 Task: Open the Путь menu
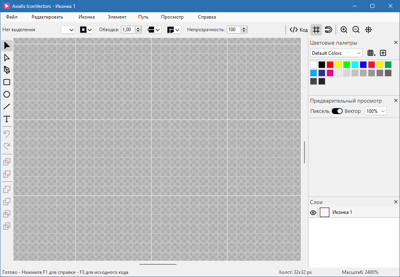click(x=143, y=17)
